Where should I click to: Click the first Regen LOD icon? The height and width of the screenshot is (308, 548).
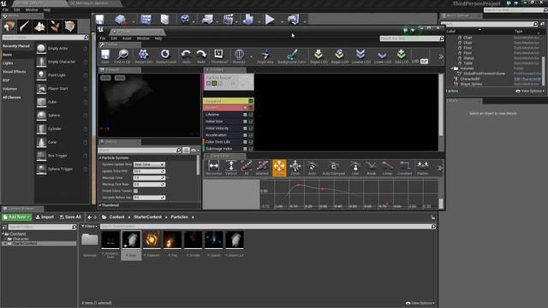319,54
